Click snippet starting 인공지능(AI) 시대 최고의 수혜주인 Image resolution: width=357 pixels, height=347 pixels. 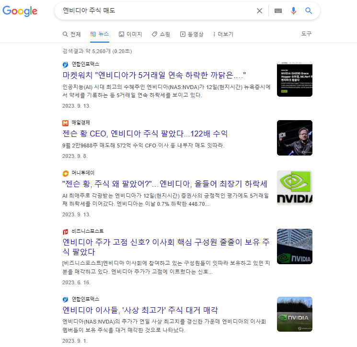166,91
